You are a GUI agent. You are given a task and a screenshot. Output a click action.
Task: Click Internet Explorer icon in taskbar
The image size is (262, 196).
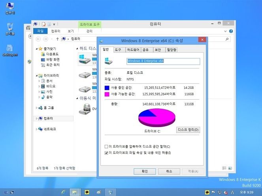pyautogui.click(x=63, y=192)
